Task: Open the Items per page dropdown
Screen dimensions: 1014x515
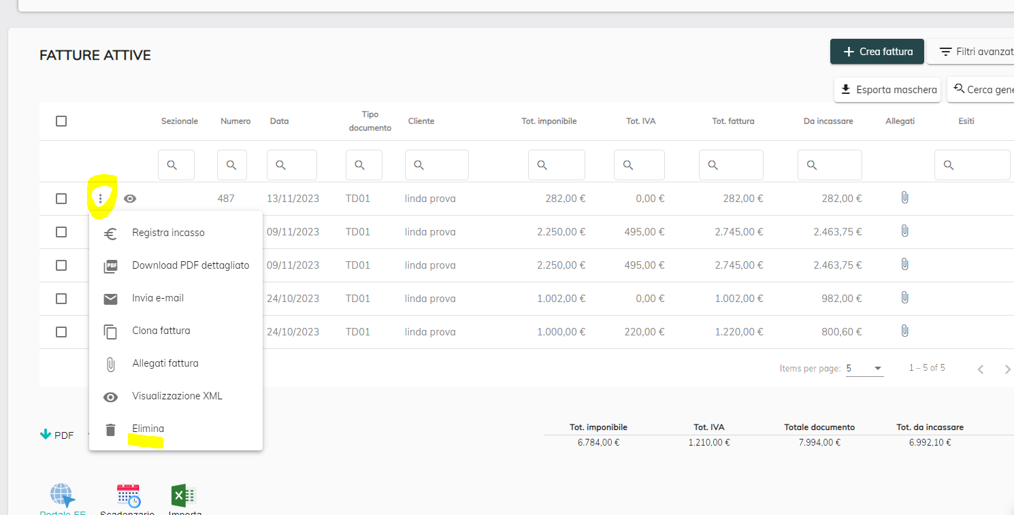Action: point(865,368)
